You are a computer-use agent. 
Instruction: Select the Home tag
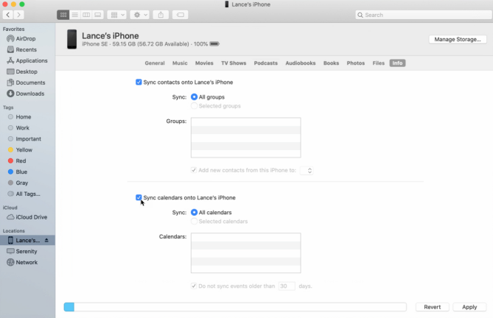19,117
